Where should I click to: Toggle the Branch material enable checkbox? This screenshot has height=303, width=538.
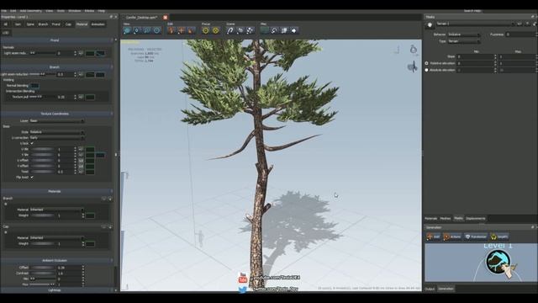tap(6, 204)
